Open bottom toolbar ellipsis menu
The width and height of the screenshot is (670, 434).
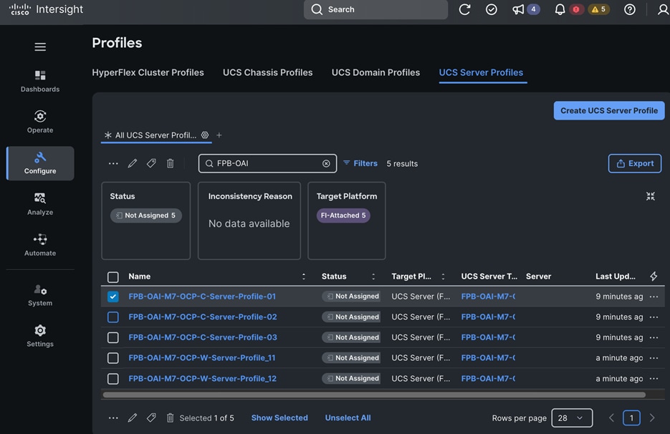pos(113,418)
